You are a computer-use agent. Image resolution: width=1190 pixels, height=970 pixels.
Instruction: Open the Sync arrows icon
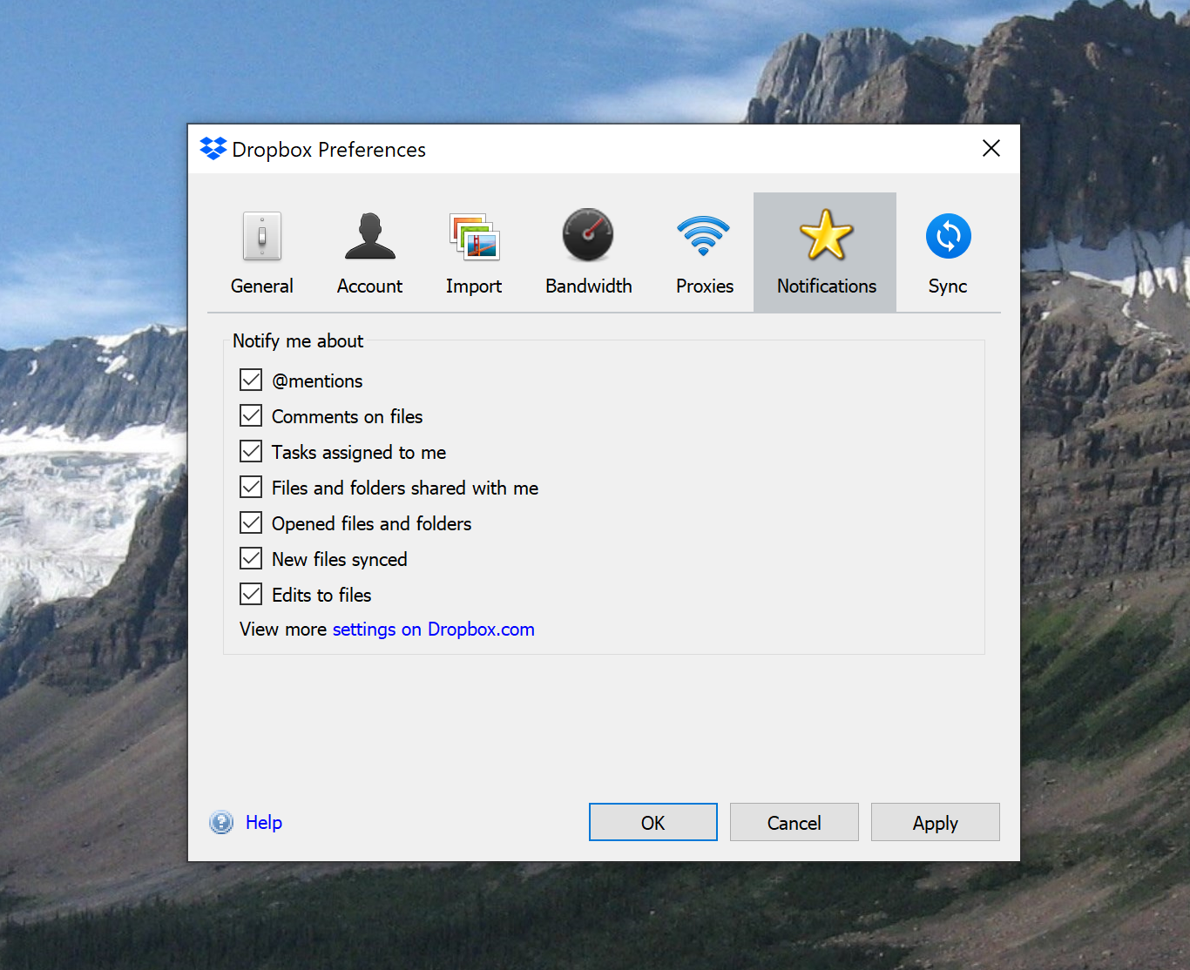pyautogui.click(x=948, y=236)
